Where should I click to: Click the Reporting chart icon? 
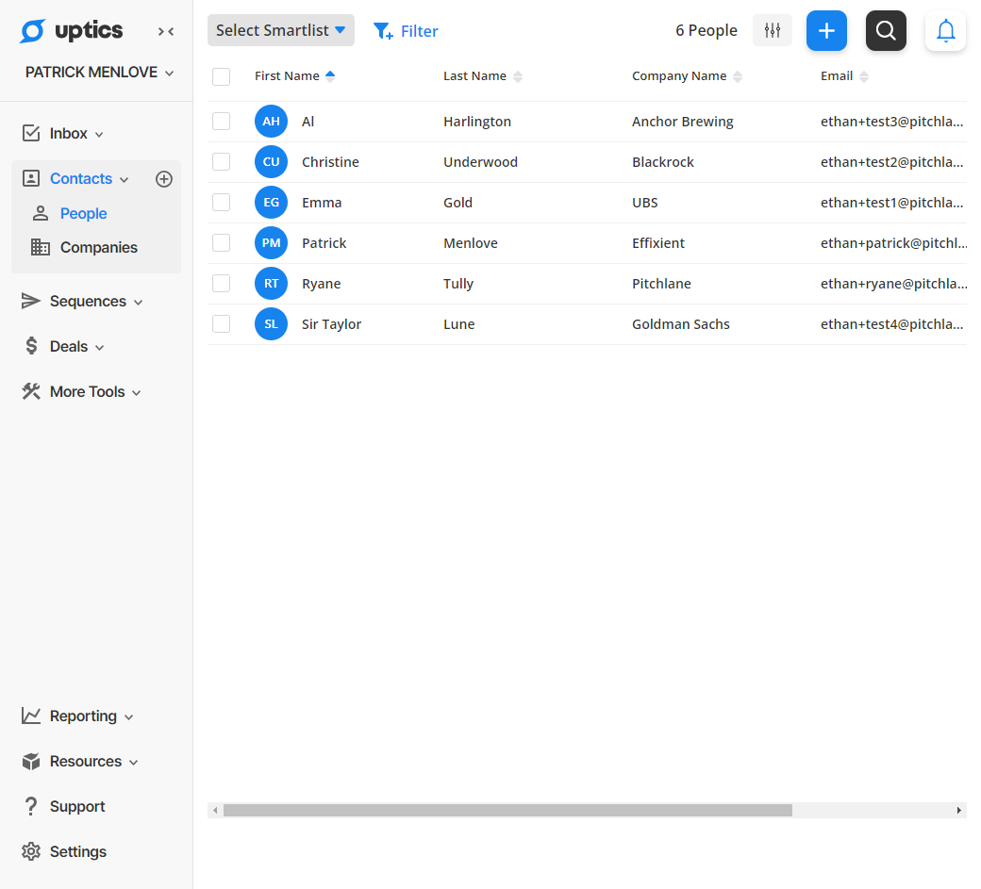31,716
